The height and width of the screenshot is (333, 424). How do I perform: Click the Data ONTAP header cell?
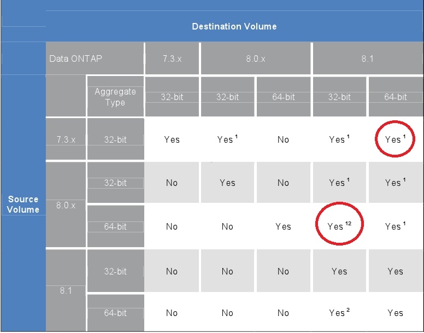pos(95,59)
